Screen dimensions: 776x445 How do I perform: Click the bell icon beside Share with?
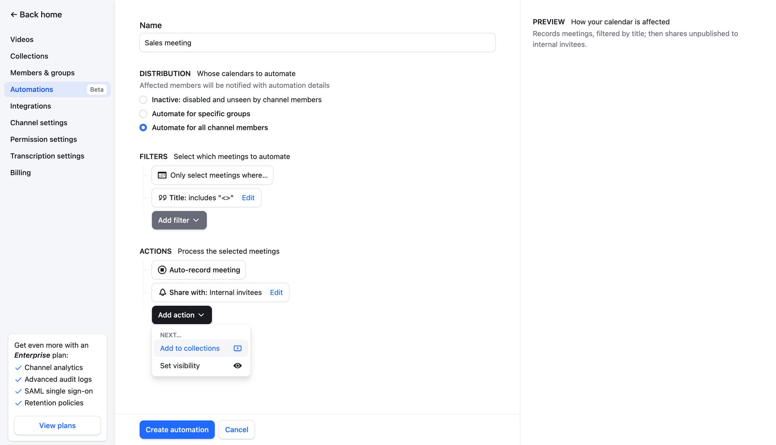[162, 292]
